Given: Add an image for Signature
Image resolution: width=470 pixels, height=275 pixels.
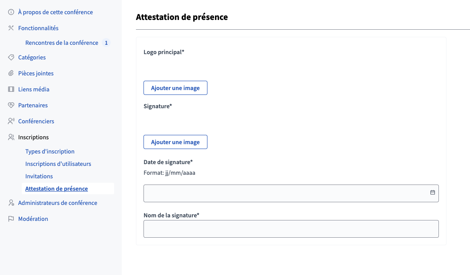Looking at the screenshot, I should 175,142.
